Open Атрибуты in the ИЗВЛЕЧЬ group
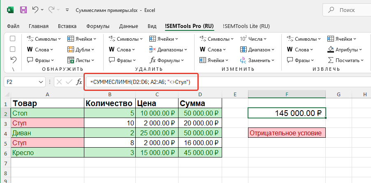 coord(345,49)
